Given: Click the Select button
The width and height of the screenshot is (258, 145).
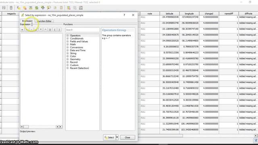Looking at the screenshot, I should [x=109, y=137].
